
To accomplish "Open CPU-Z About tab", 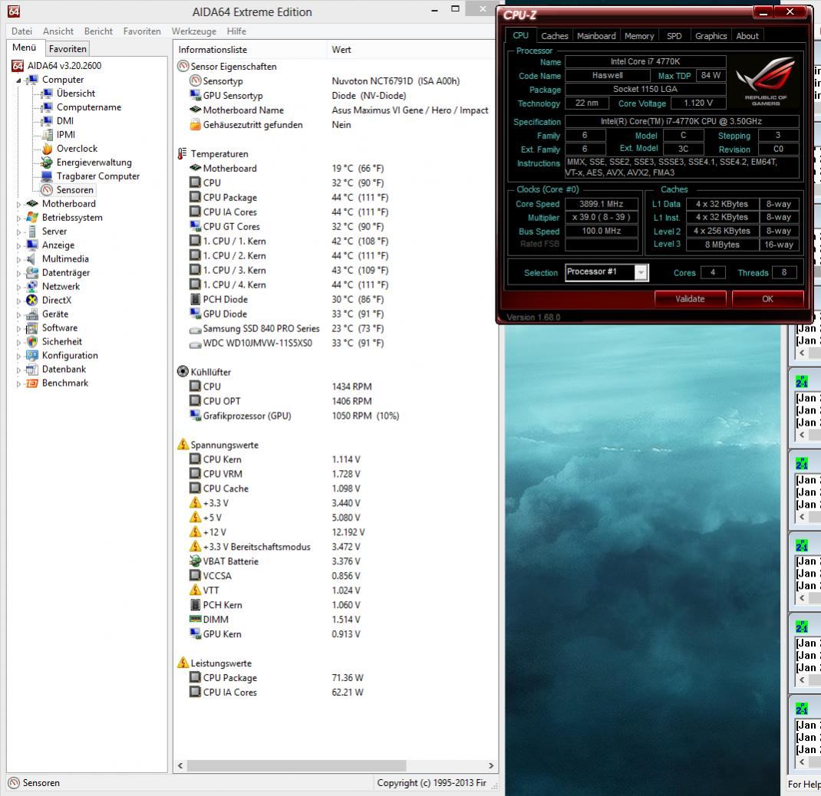I will click(747, 35).
